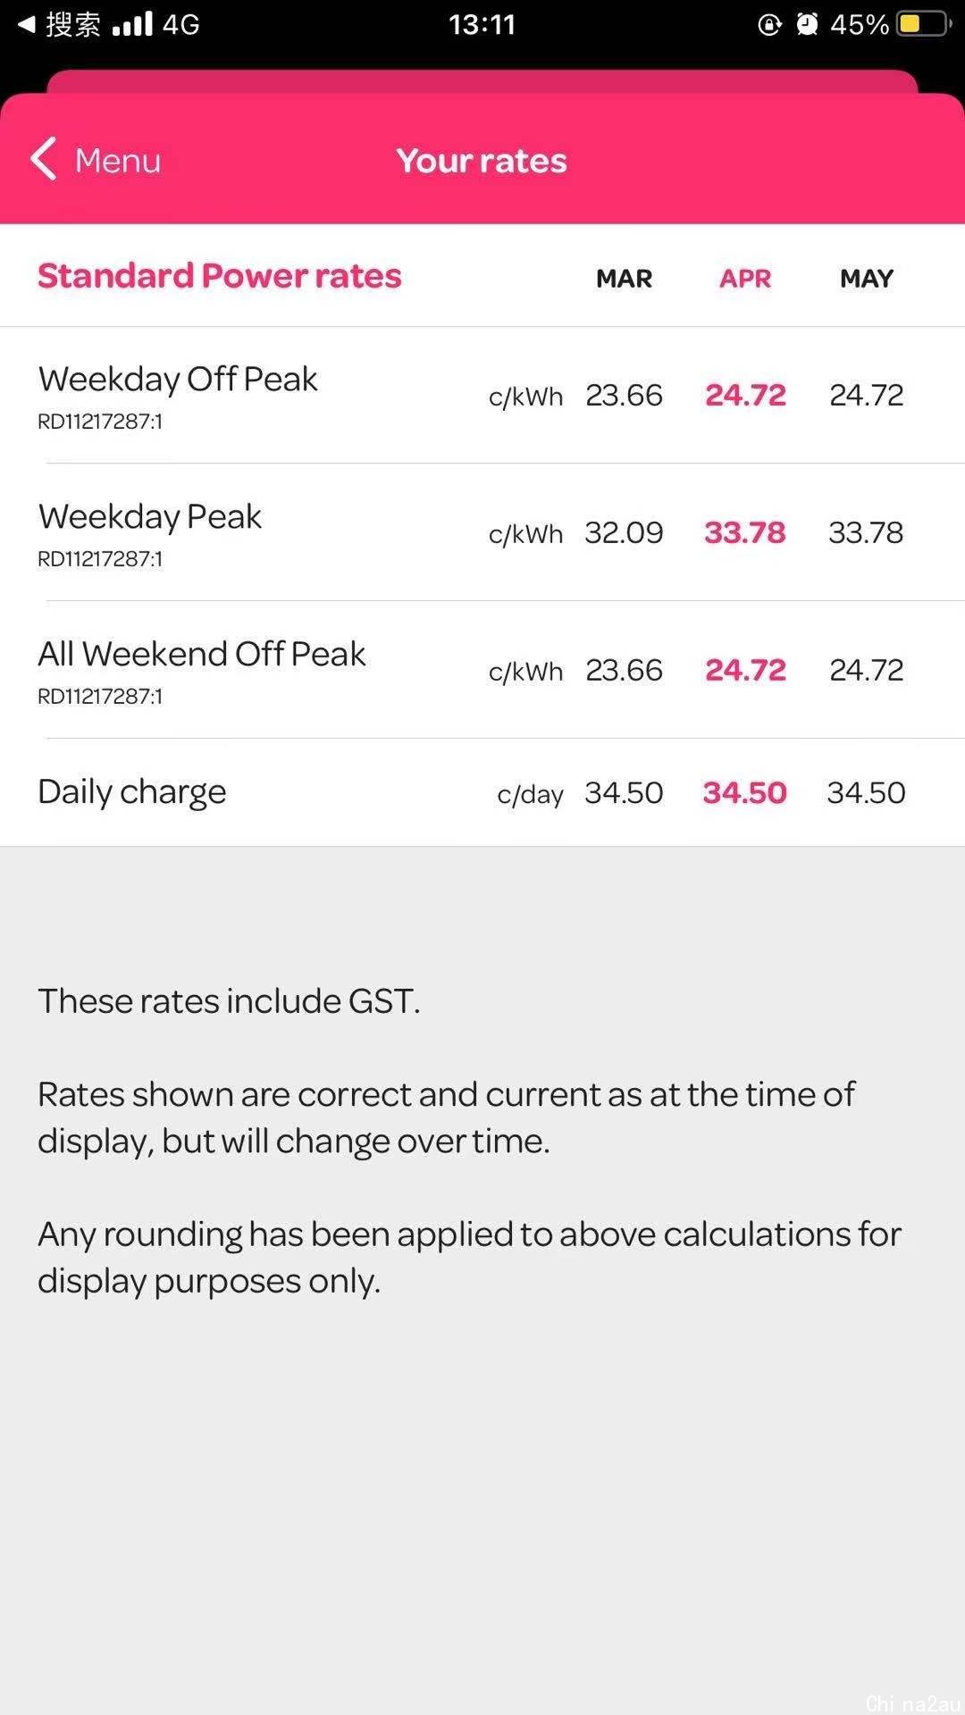965x1715 pixels.
Task: Select the MAY month column
Action: [866, 279]
